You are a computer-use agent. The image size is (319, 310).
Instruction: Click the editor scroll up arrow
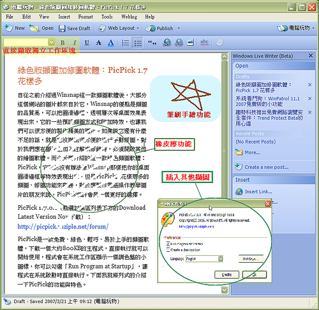[x=225, y=57]
